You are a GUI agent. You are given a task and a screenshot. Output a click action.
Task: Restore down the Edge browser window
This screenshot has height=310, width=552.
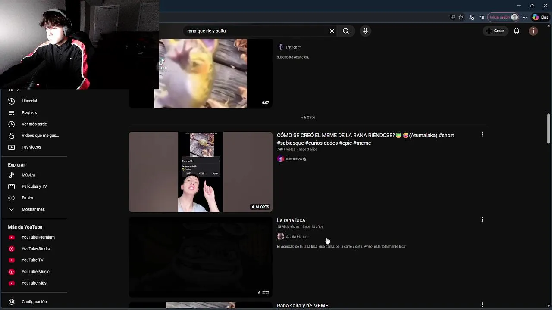[x=532, y=6]
